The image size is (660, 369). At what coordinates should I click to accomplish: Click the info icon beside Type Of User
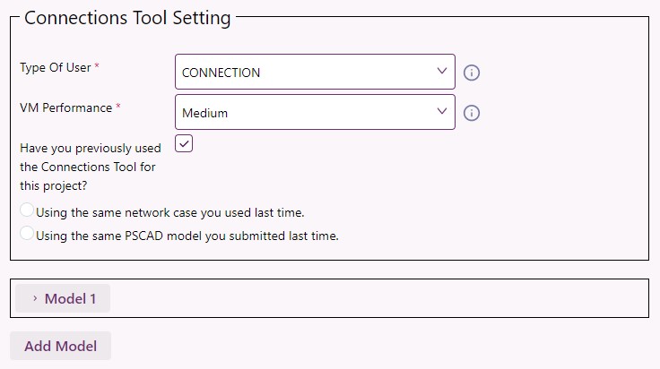472,73
